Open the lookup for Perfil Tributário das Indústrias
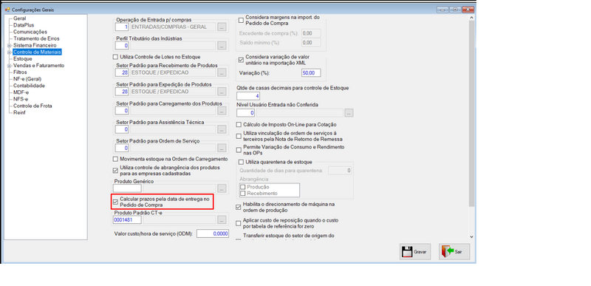The width and height of the screenshot is (591, 286). [222, 46]
